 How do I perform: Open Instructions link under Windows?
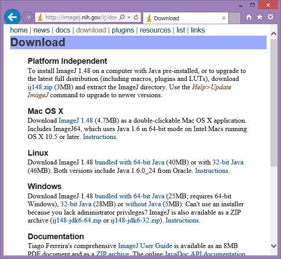[182, 220]
